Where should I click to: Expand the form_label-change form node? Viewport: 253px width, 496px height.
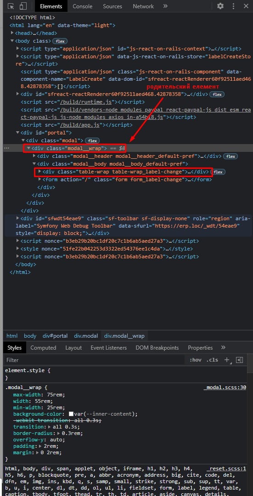[x=39, y=179]
